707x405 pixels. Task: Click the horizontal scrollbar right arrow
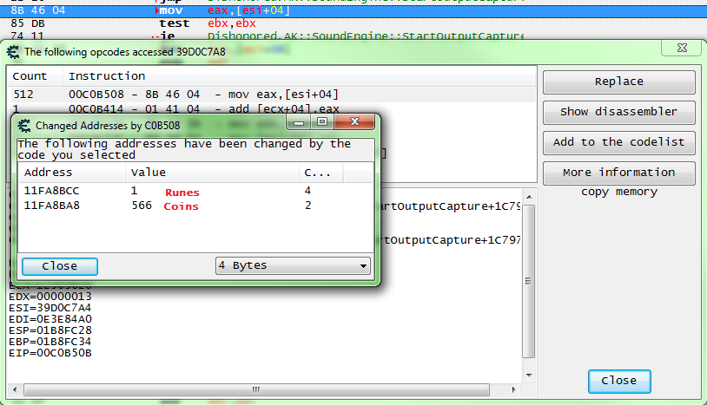tap(514, 389)
